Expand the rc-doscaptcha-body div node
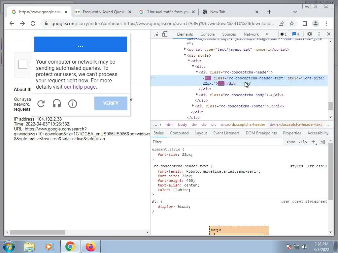The width and height of the screenshot is (338, 253). click(x=197, y=95)
